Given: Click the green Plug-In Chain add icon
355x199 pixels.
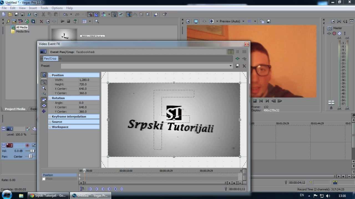Looking at the screenshot, I should click(237, 59).
